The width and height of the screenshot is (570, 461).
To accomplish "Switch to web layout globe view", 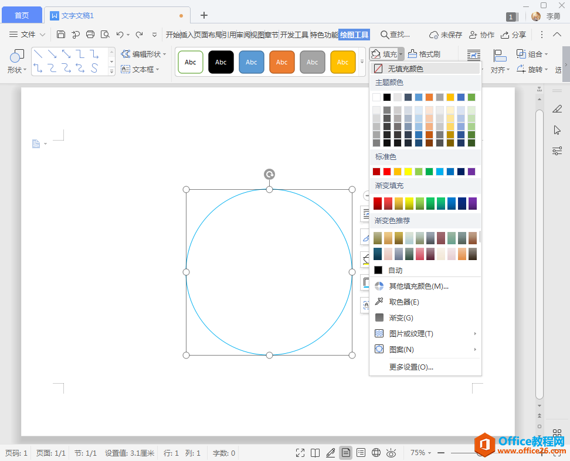I will tap(376, 453).
